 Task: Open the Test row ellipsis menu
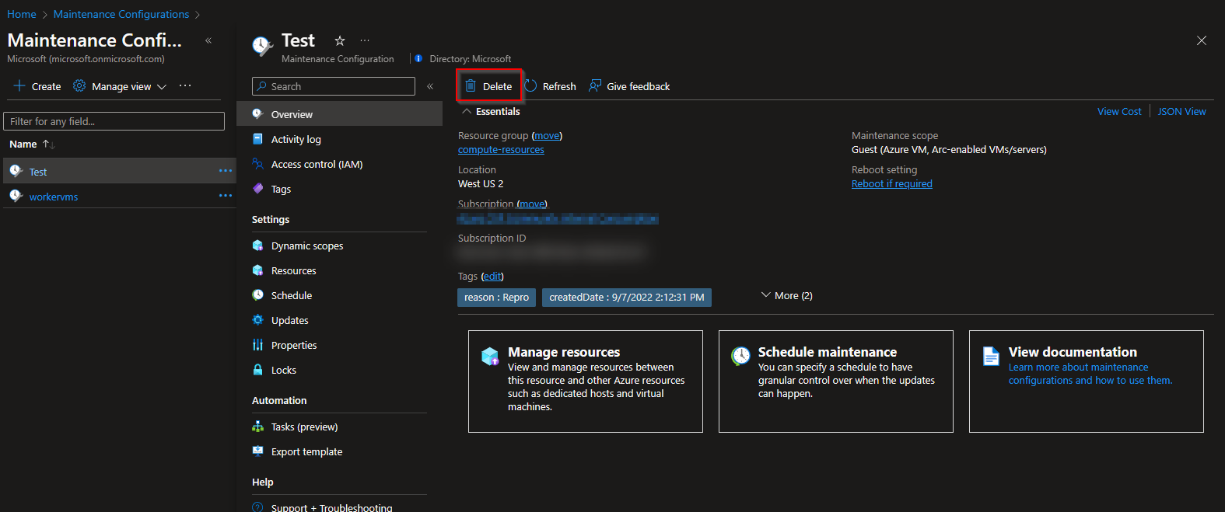pyautogui.click(x=226, y=171)
